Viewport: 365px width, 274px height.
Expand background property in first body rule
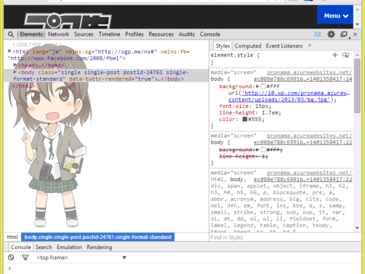point(257,86)
